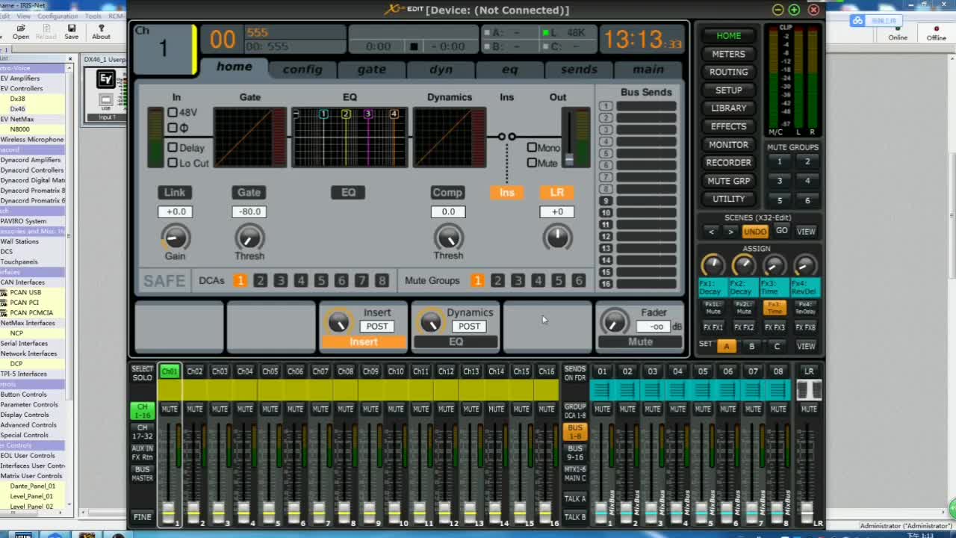Screen dimensions: 956x538
Task: Enable the Delay checkbox
Action: pos(173,147)
